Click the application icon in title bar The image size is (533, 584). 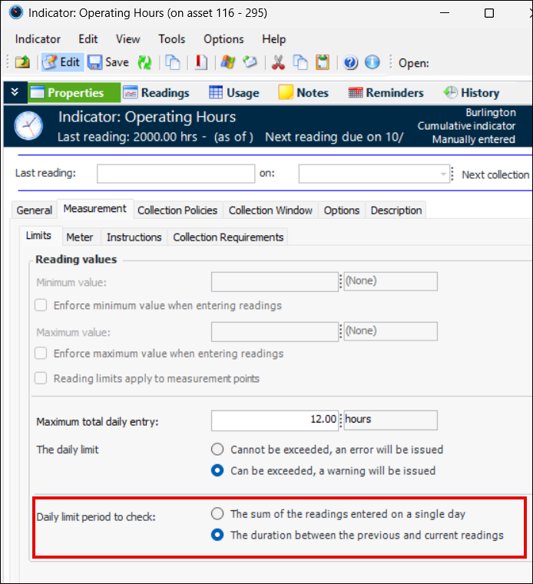(16, 12)
